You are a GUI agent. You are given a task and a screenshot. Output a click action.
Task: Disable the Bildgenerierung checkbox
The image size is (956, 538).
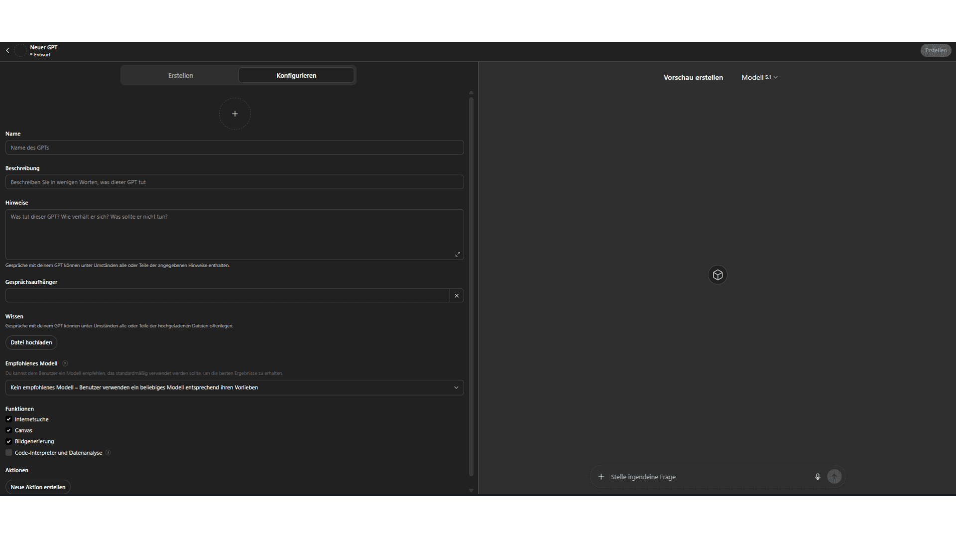(x=8, y=441)
